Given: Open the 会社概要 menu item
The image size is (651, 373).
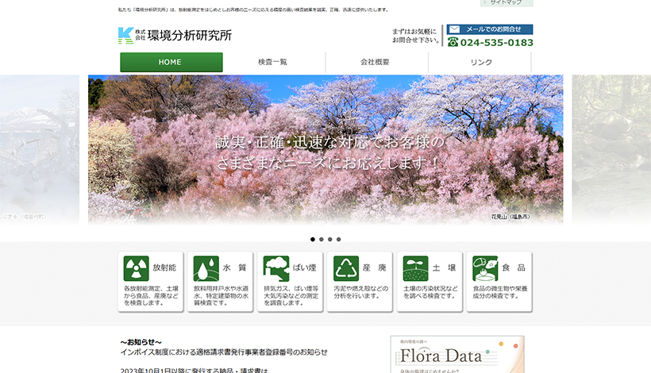Looking at the screenshot, I should coord(376,62).
